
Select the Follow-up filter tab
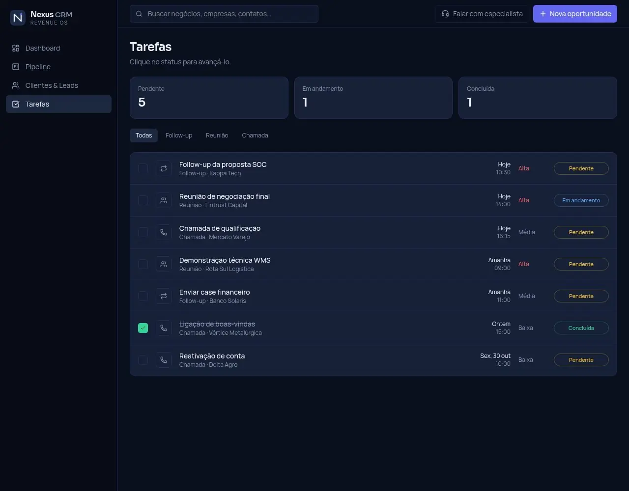pos(179,136)
